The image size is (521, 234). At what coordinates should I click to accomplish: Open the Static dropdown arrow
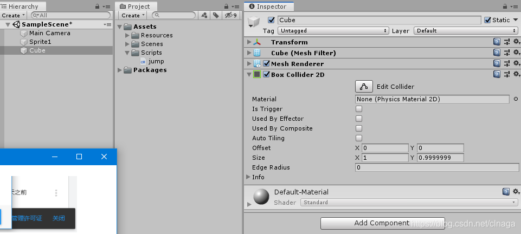(x=515, y=20)
